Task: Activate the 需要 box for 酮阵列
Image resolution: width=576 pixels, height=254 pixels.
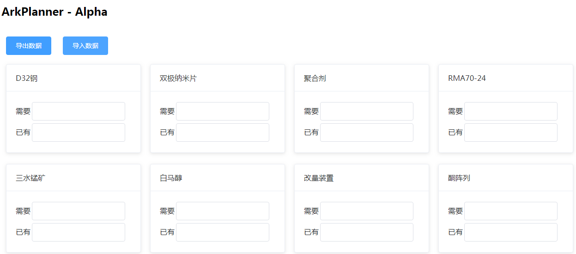Action: tap(511, 211)
